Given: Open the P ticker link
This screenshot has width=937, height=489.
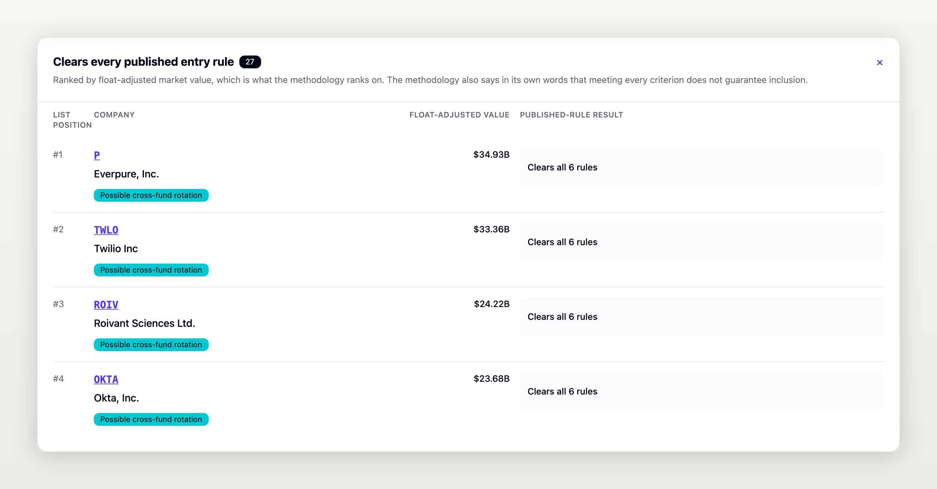Looking at the screenshot, I should [x=97, y=155].
